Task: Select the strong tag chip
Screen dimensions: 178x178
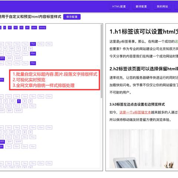Action: pyautogui.click(x=42, y=27)
